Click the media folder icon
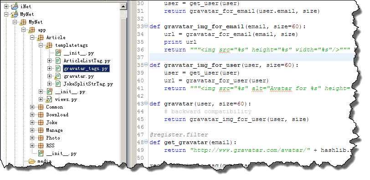 tap(32, 161)
